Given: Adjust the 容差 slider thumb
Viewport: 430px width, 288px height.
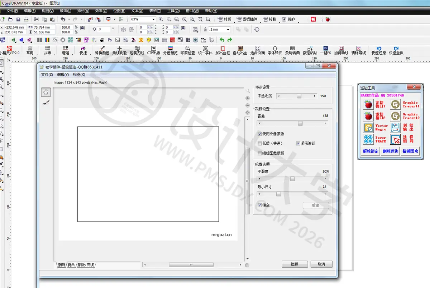Looking at the screenshot, I should [300, 123].
